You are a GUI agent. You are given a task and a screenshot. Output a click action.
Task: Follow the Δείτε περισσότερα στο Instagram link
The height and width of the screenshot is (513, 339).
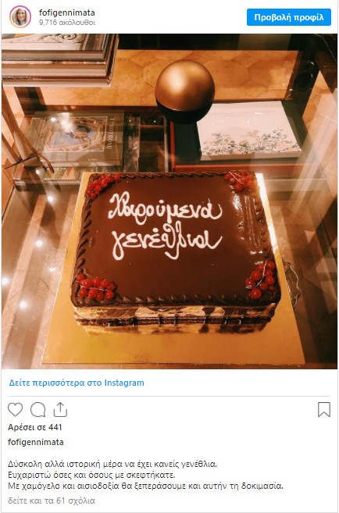77,383
